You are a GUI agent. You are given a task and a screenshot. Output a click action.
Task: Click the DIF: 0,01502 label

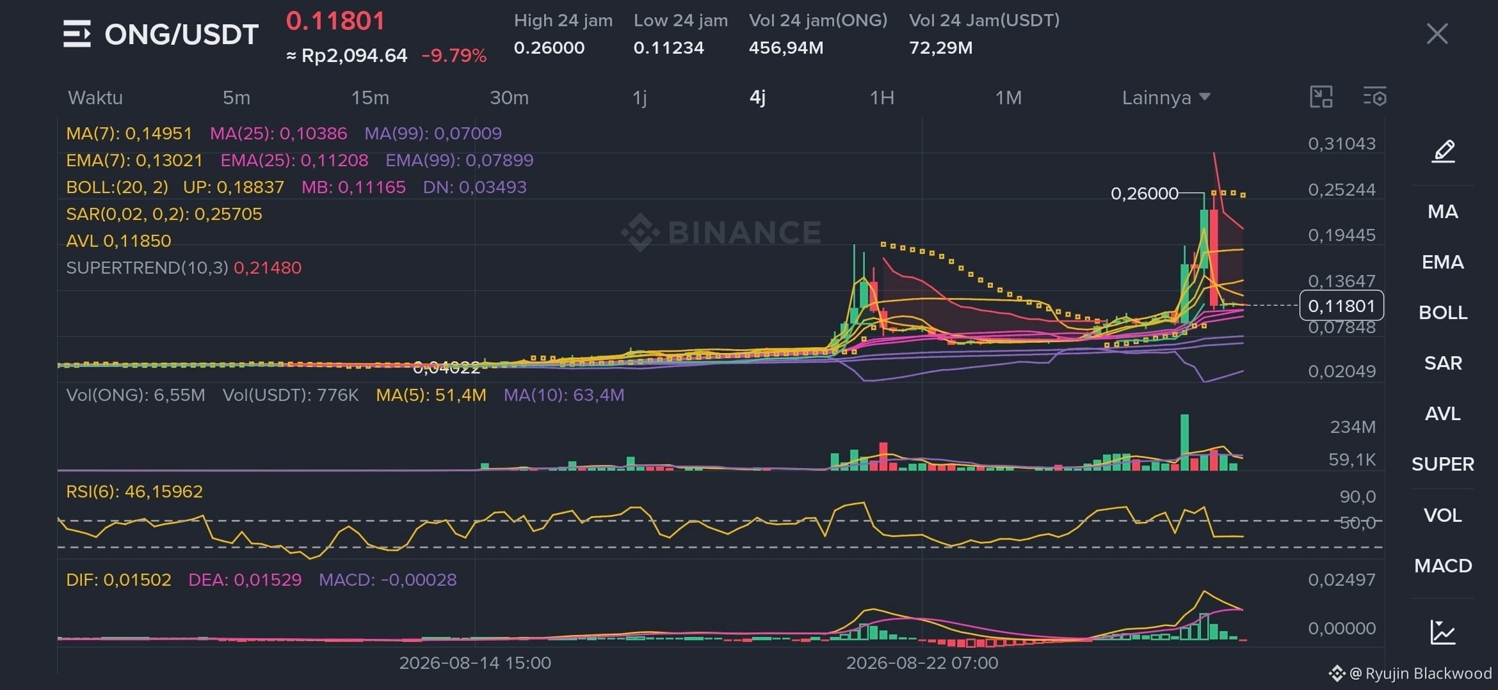click(118, 580)
